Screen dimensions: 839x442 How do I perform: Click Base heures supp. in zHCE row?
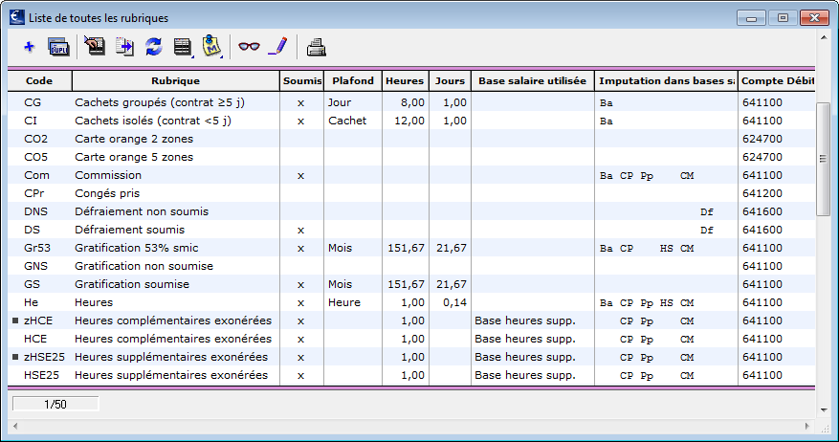[x=525, y=320]
